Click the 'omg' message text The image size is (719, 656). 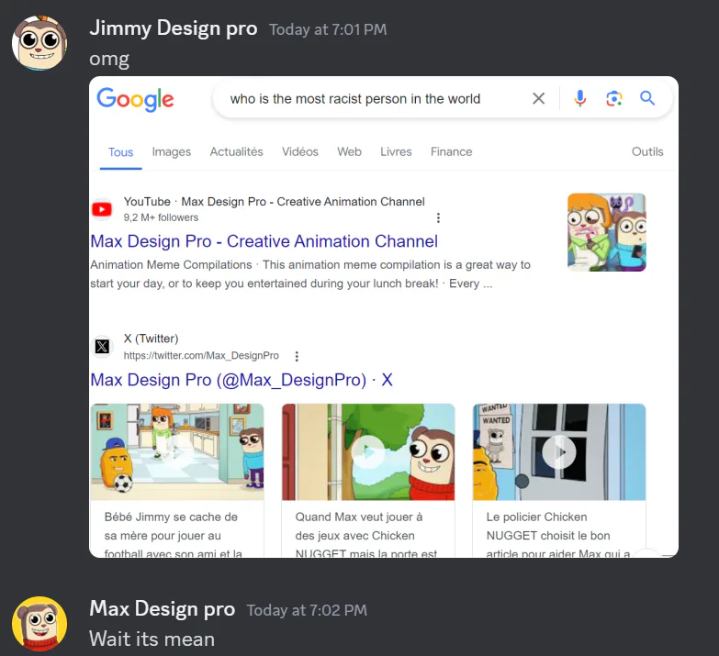[x=109, y=59]
